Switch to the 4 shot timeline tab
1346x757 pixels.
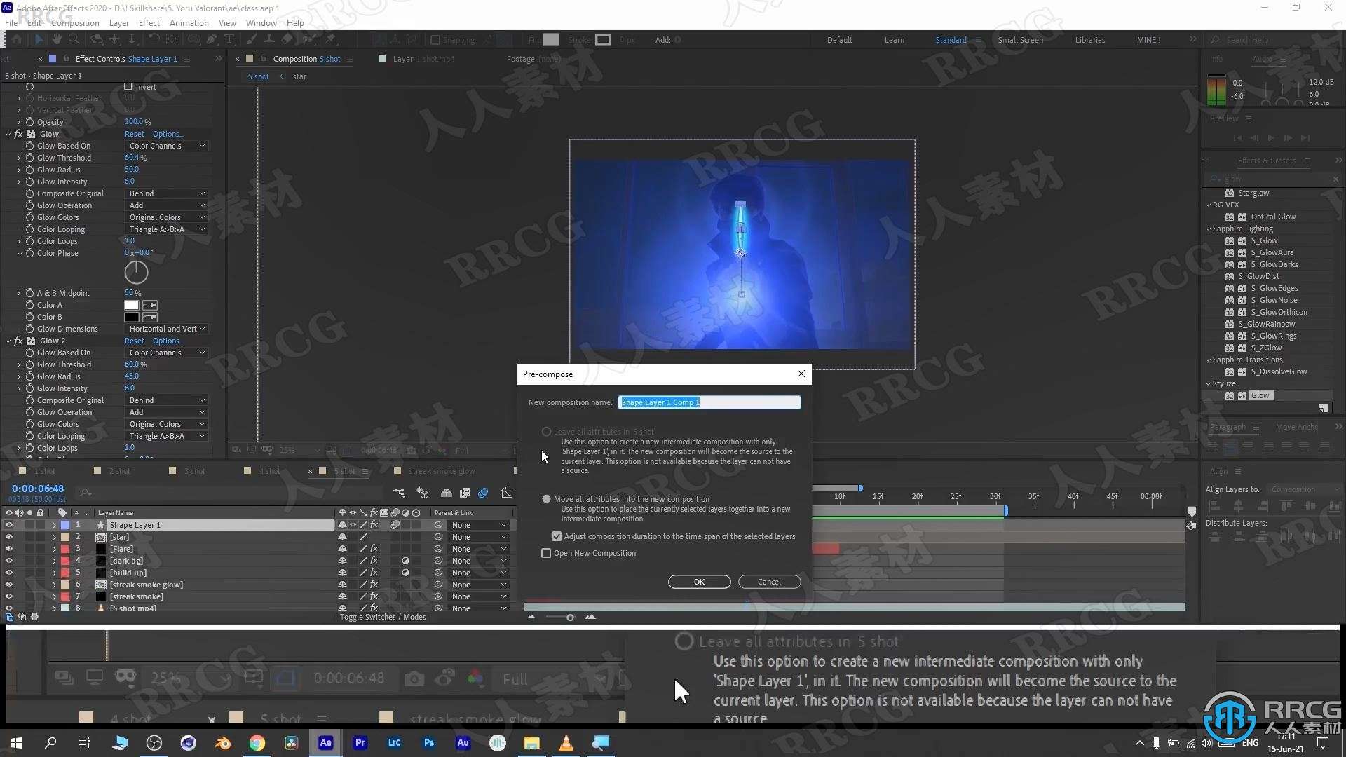pyautogui.click(x=270, y=471)
